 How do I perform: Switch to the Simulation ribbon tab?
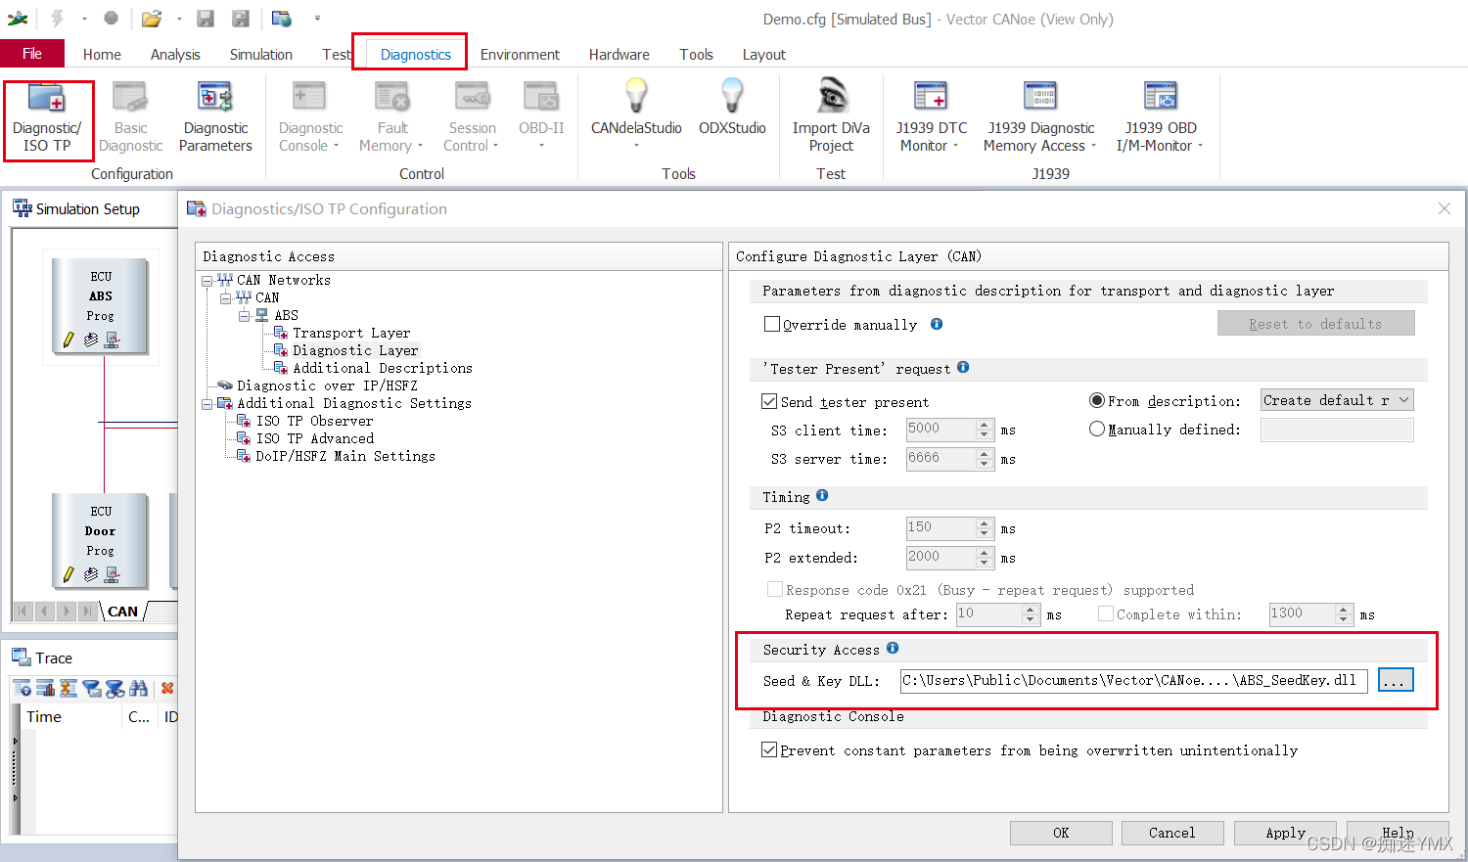[x=261, y=55]
